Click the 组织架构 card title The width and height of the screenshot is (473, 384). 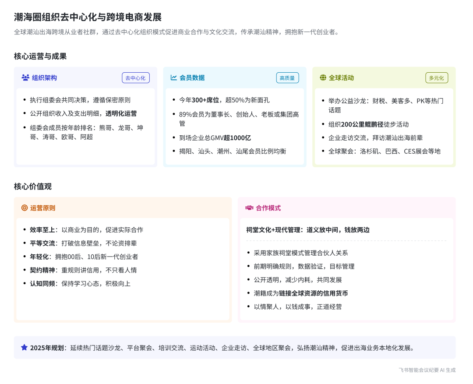[x=44, y=78]
